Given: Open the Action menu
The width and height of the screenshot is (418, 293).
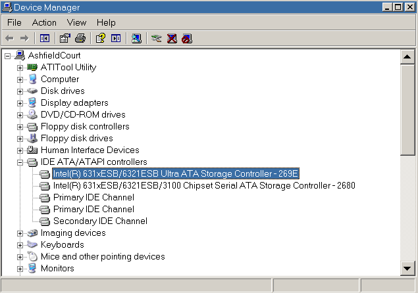Looking at the screenshot, I should click(x=44, y=22).
